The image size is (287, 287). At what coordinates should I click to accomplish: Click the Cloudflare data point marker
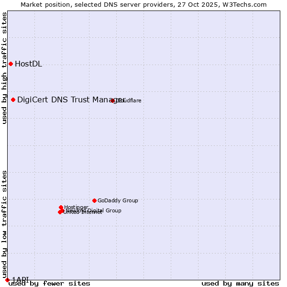tap(113, 100)
